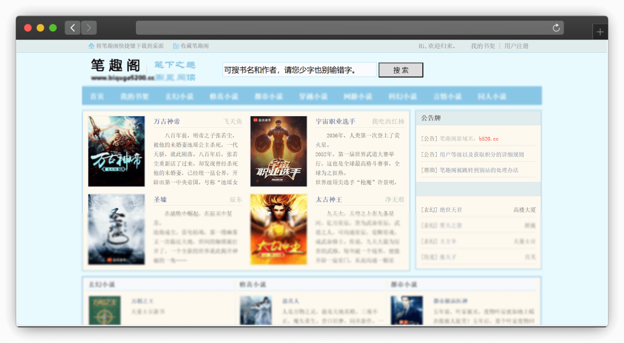Screen dimensions: 624x343
Task: Go forward with the browser forward arrow
Action: coord(89,28)
